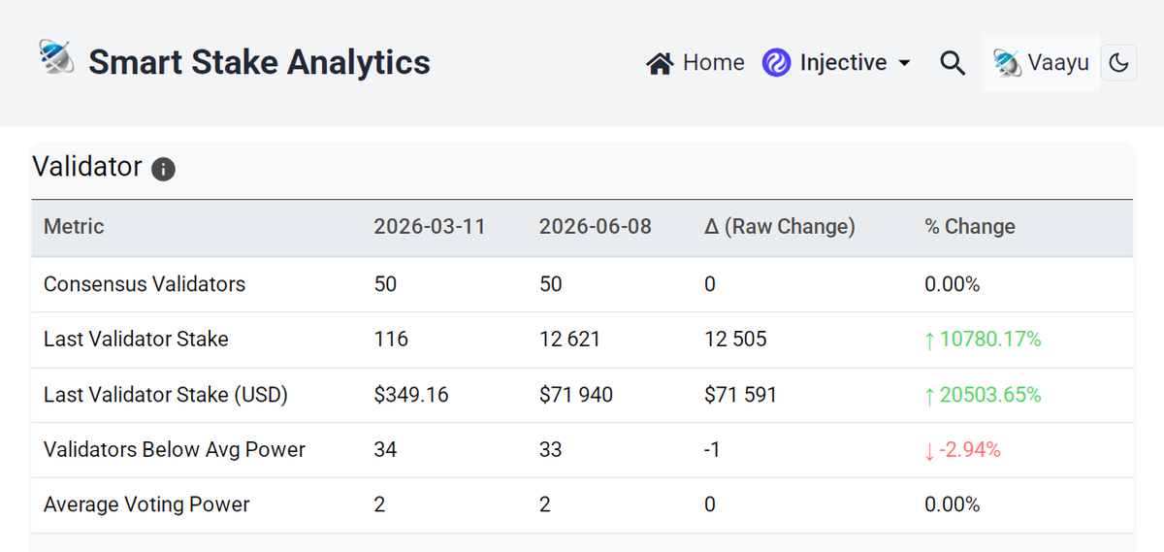The height and width of the screenshot is (552, 1164).
Task: Click the Δ (Raw Change) column header
Action: pyautogui.click(x=780, y=226)
